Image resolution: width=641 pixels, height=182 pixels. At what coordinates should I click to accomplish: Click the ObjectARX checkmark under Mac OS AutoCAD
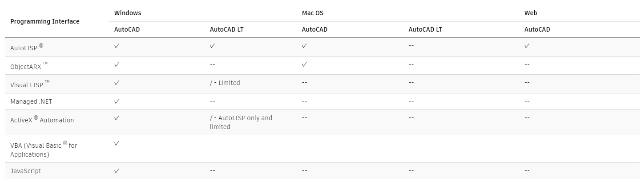pyautogui.click(x=304, y=64)
